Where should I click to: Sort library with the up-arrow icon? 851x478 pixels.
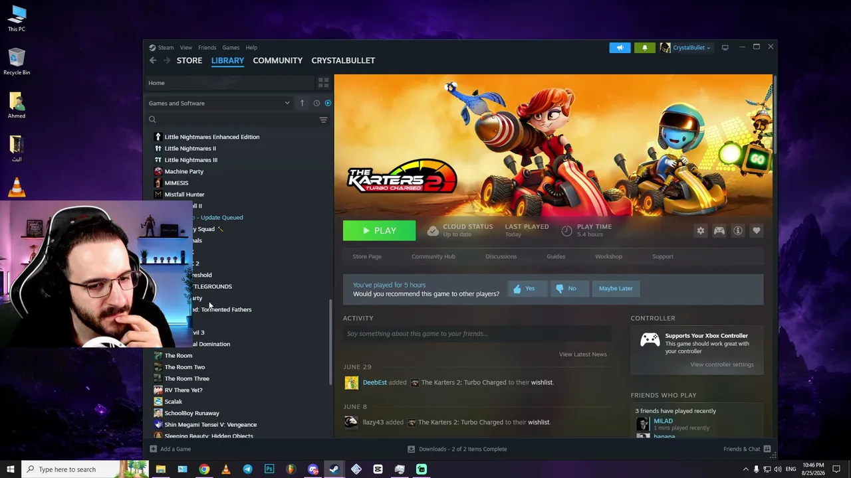[302, 103]
